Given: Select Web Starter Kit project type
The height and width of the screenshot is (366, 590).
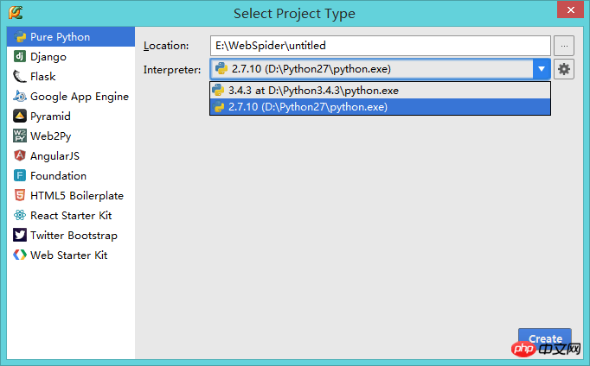Looking at the screenshot, I should click(x=71, y=256).
